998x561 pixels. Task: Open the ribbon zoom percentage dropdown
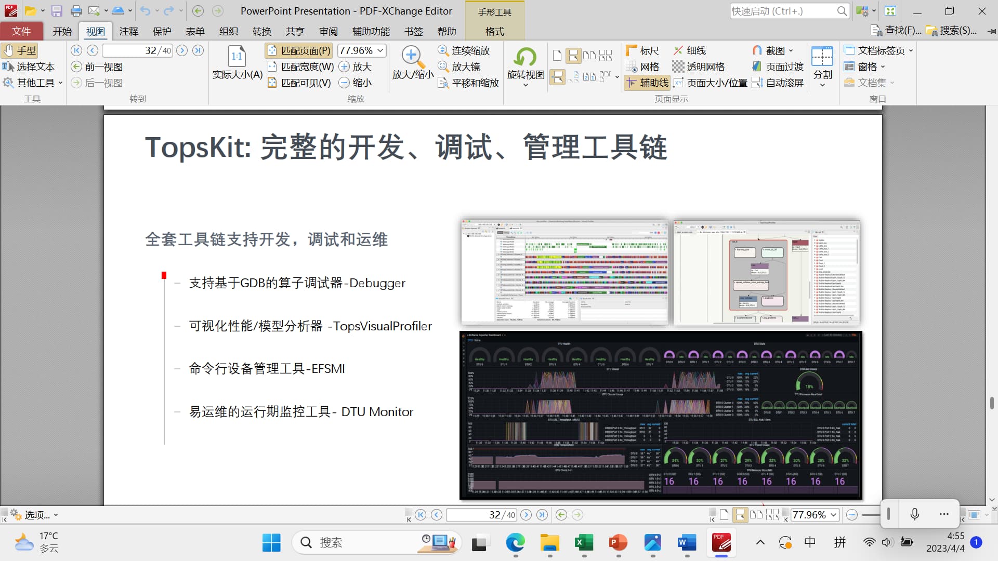[x=380, y=50]
